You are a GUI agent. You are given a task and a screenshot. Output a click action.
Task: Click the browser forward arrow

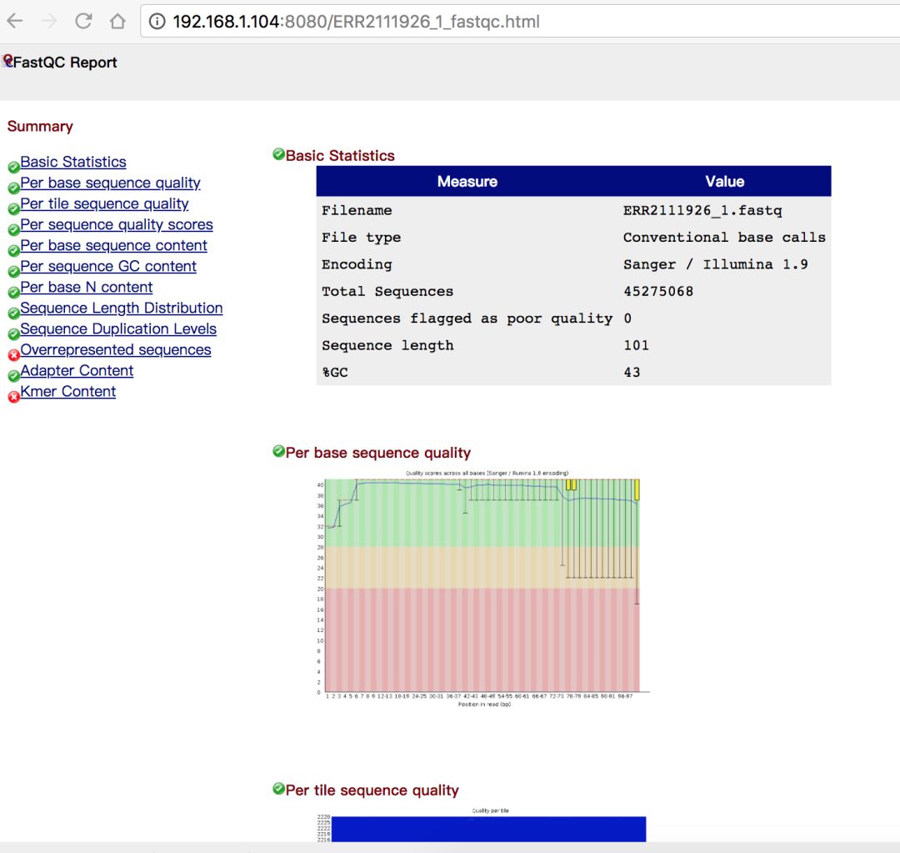coord(49,22)
